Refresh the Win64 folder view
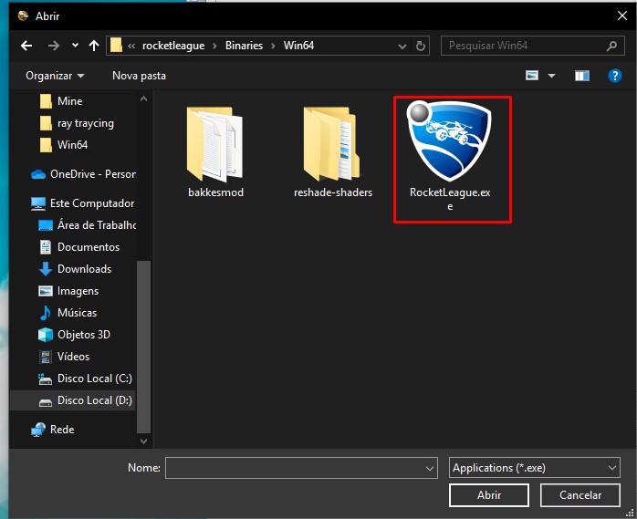 tap(421, 46)
